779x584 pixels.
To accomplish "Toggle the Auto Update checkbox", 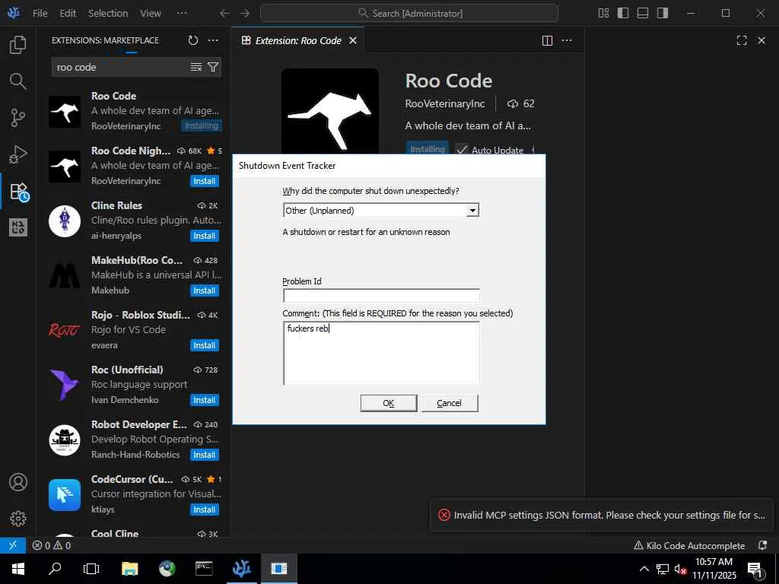I will pyautogui.click(x=462, y=150).
